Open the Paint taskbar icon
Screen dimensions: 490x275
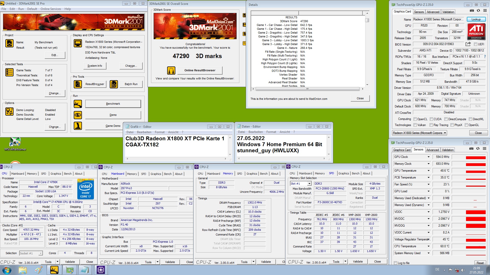coord(39,270)
